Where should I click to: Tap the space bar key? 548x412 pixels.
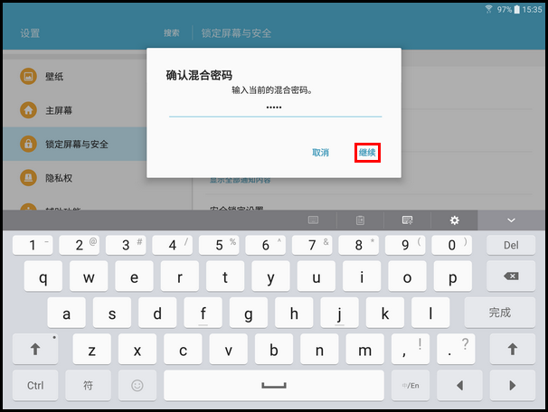point(274,386)
